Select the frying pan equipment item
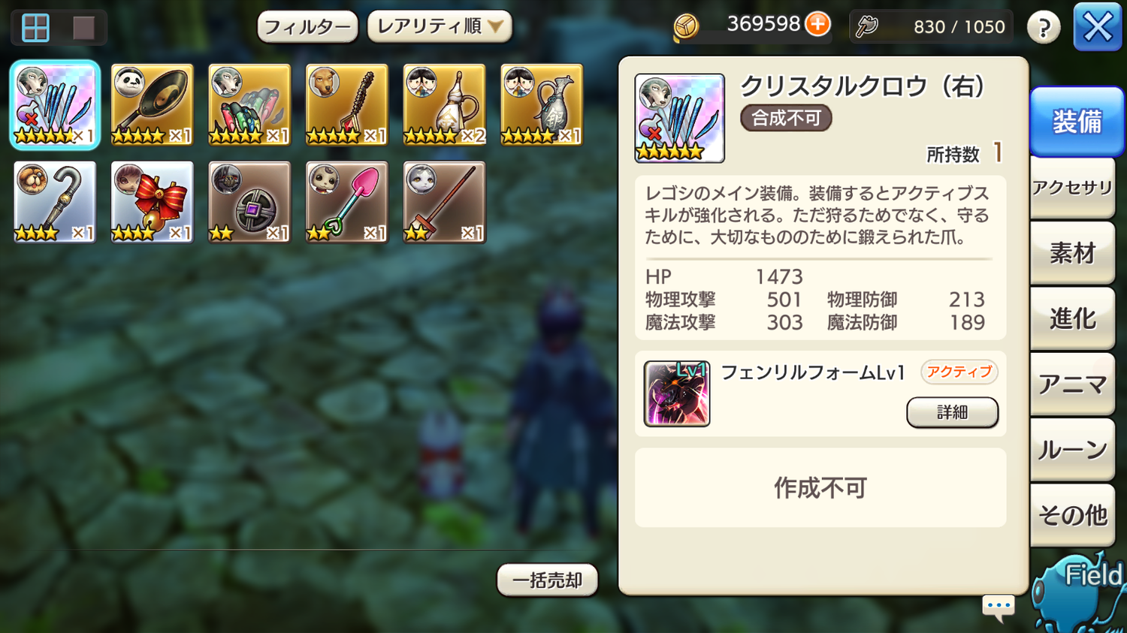1127x633 pixels. pyautogui.click(x=152, y=104)
